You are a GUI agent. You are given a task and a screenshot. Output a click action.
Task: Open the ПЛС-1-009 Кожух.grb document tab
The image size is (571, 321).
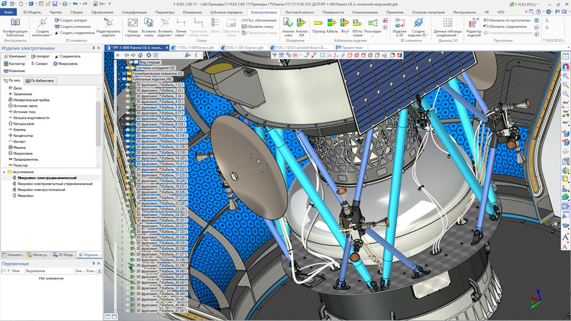pos(195,47)
